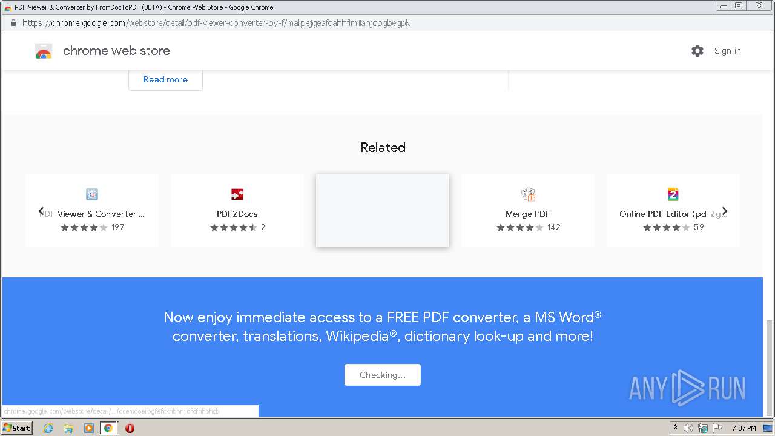Show previous related extensions with left arrow
Screen dimensions: 775x436
41,211
